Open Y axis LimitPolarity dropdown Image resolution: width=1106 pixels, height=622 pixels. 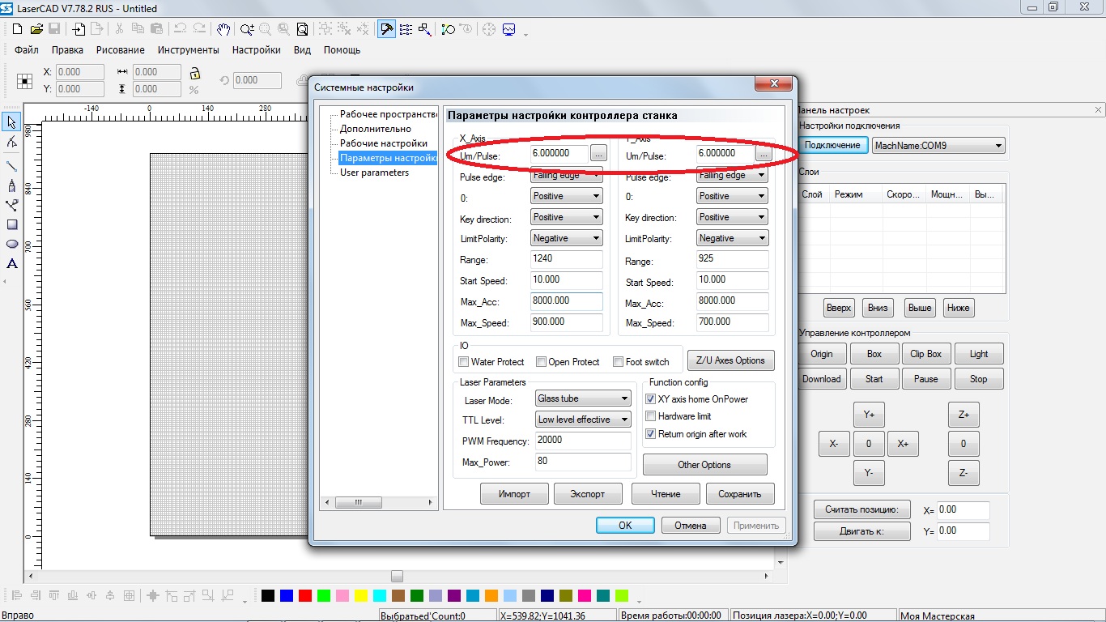732,238
